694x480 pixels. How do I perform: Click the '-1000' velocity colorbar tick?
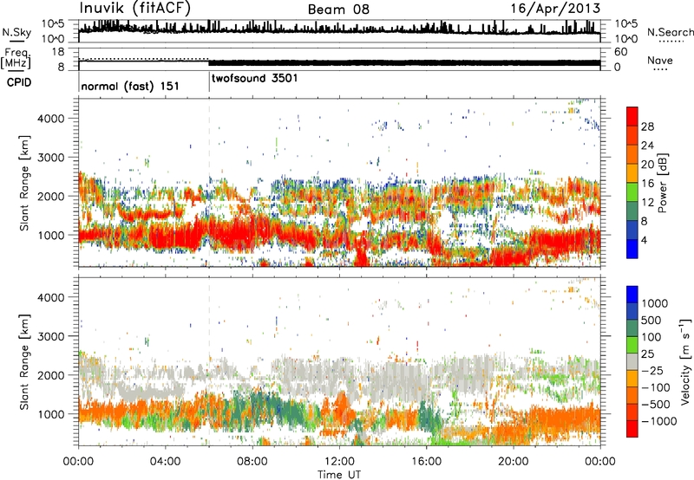coord(658,421)
